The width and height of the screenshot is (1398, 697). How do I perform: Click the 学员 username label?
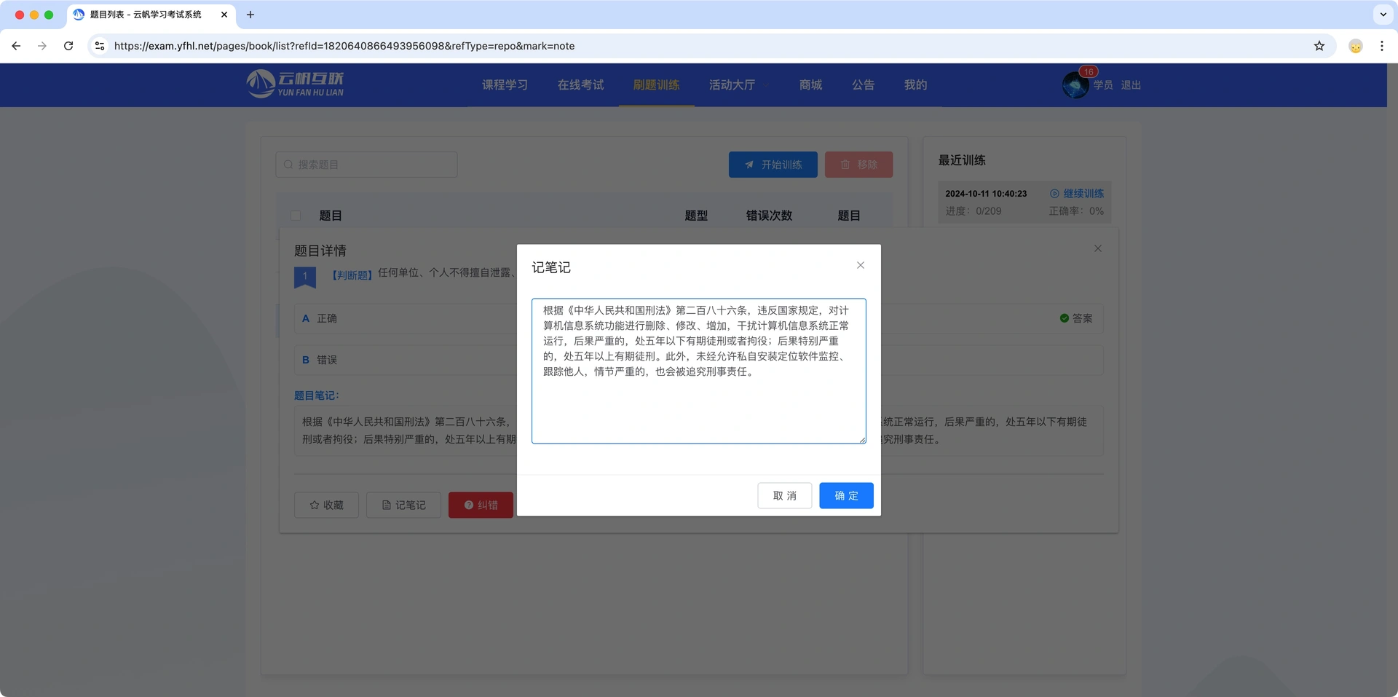(1103, 85)
